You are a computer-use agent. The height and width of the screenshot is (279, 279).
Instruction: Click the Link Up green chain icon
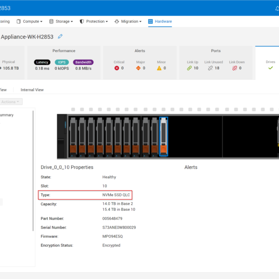click(x=189, y=68)
